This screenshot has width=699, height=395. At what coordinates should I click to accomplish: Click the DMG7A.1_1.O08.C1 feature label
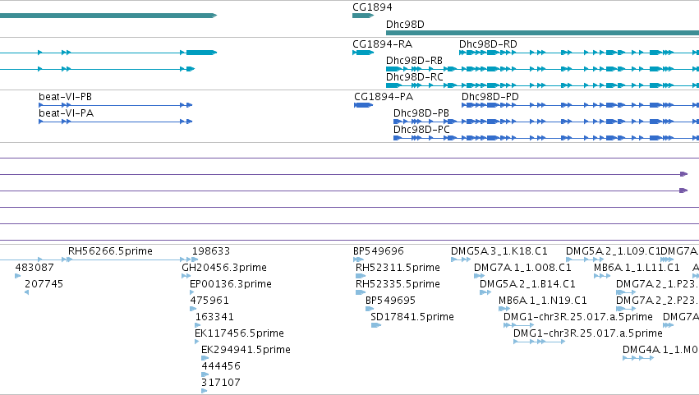(x=522, y=268)
